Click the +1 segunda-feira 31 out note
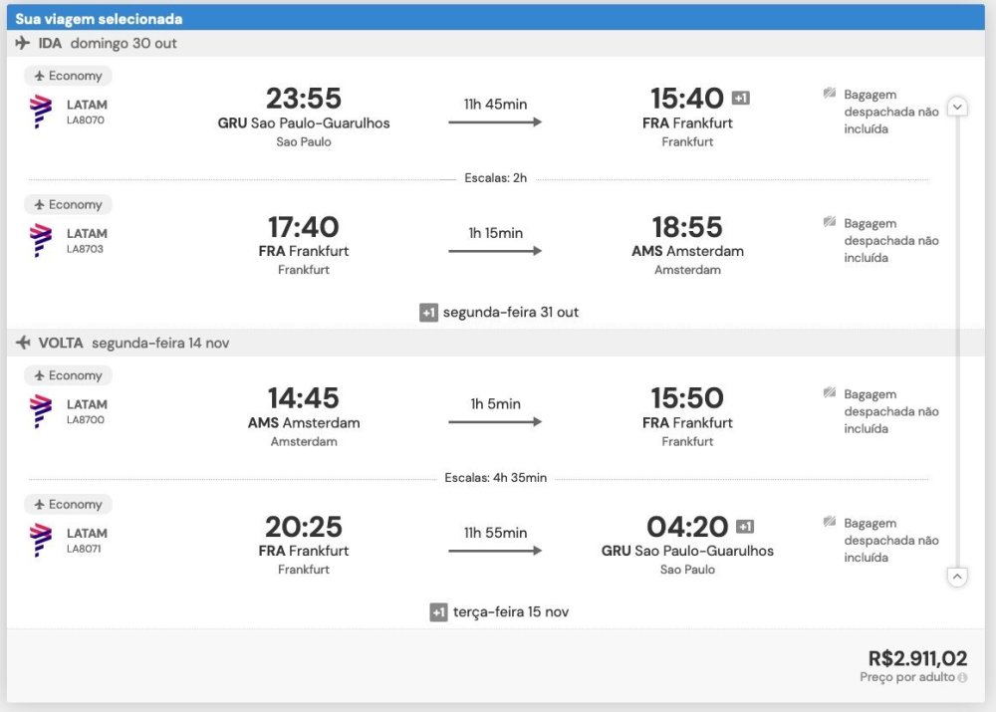The image size is (996, 712). [x=499, y=313]
